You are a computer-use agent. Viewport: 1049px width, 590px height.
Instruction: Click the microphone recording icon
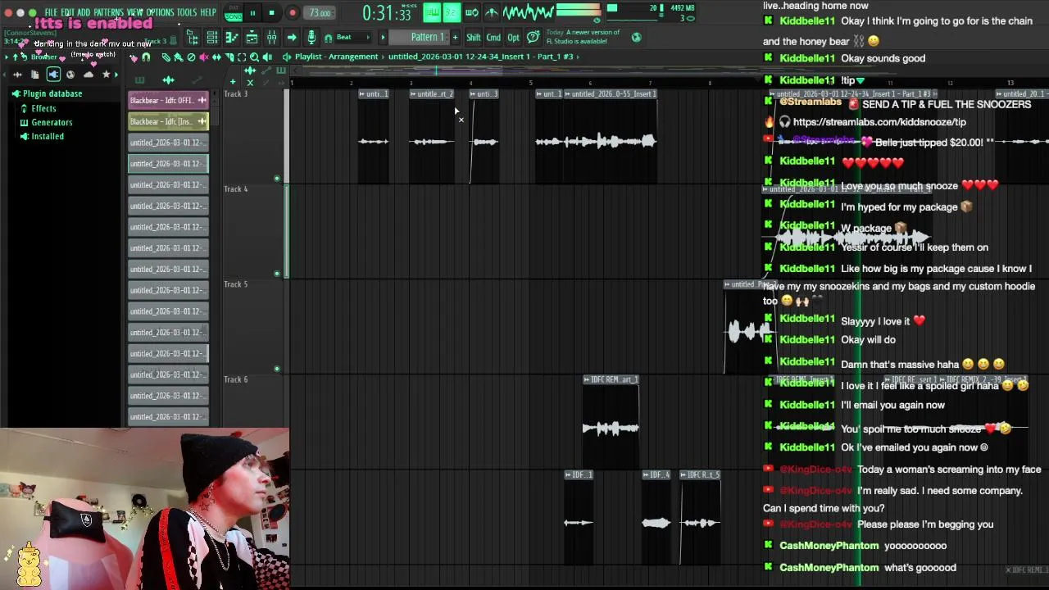point(311,37)
